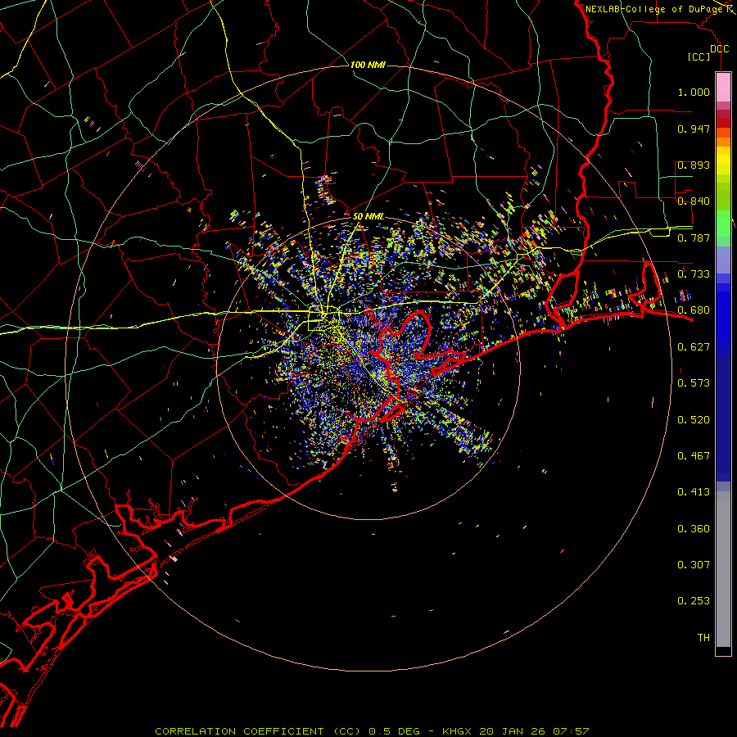Click the "100 NMI" range ring label
The width and height of the screenshot is (737, 737).
coord(368,65)
